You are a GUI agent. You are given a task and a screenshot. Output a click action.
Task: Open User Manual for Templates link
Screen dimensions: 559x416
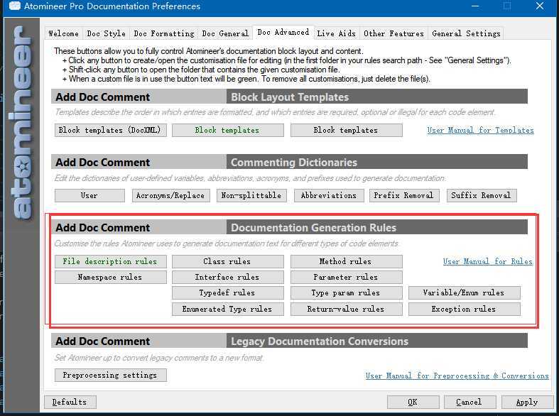[x=480, y=131]
